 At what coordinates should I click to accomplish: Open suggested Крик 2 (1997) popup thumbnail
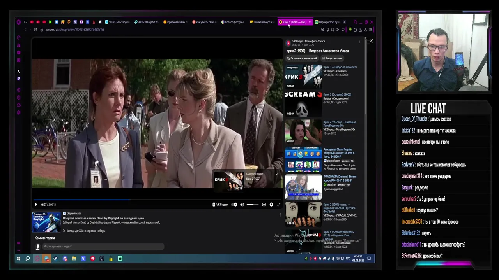(229, 181)
